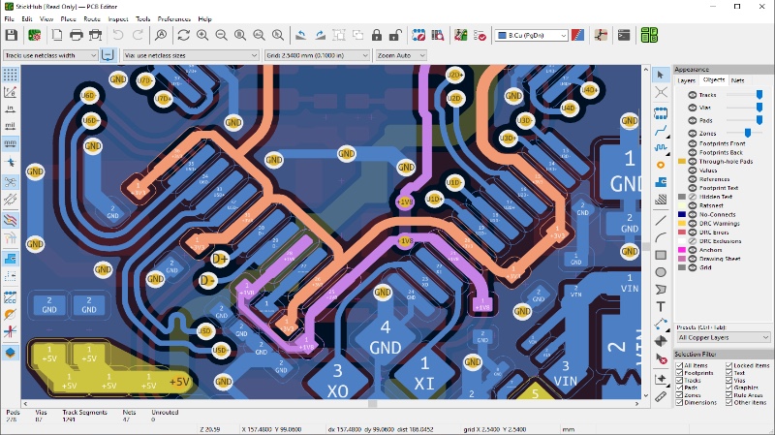The height and width of the screenshot is (435, 775).
Task: Click the Refresh view icon
Action: coord(185,35)
